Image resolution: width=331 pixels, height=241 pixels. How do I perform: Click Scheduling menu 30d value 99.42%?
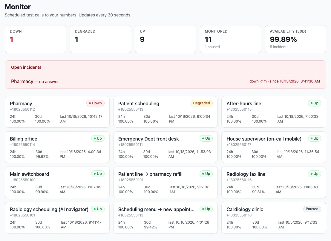(x=151, y=227)
